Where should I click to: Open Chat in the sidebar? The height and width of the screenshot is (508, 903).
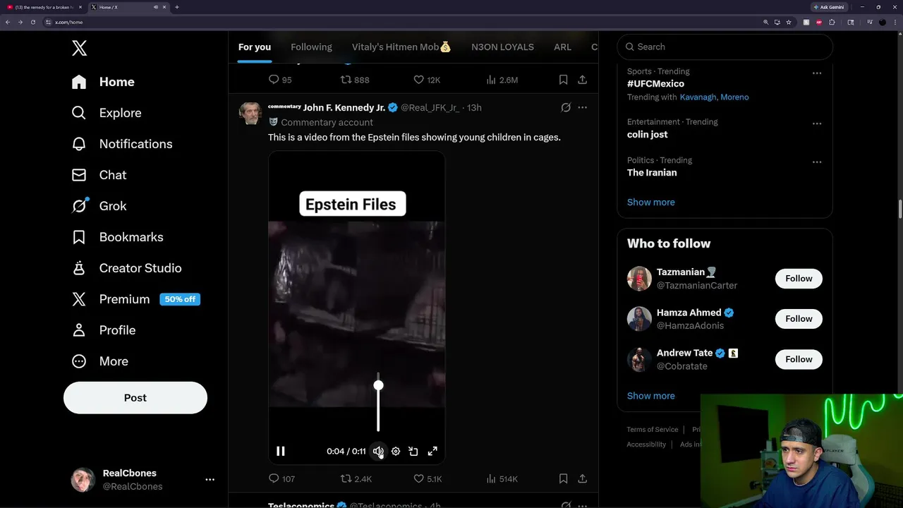pos(99,175)
